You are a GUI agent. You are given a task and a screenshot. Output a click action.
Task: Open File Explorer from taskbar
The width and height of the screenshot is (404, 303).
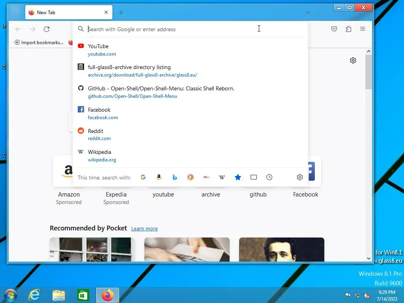[59, 295]
